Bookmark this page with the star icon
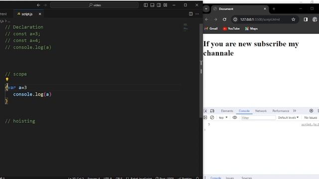This screenshot has width=319, height=179. coord(293,19)
